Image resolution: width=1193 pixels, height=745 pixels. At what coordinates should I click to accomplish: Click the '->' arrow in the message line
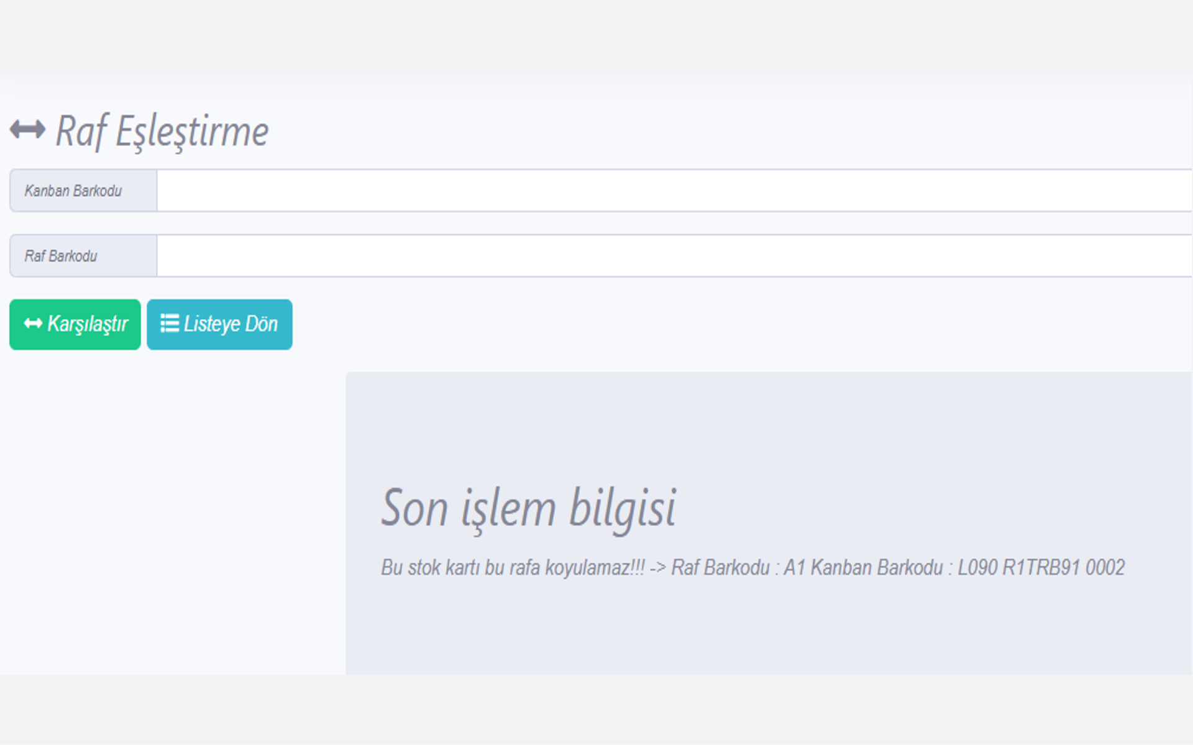(657, 567)
